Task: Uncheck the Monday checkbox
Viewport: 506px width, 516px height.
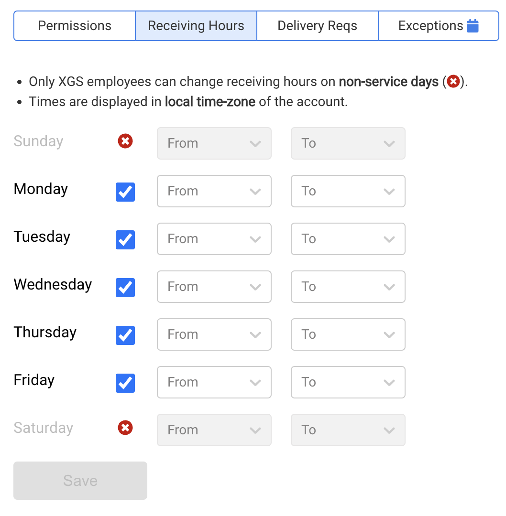Action: point(125,192)
